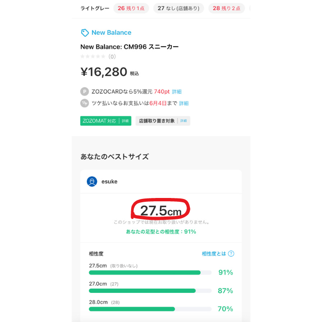The width and height of the screenshot is (322, 322).
Task: Click the 相性度とは link
Action: (213, 254)
